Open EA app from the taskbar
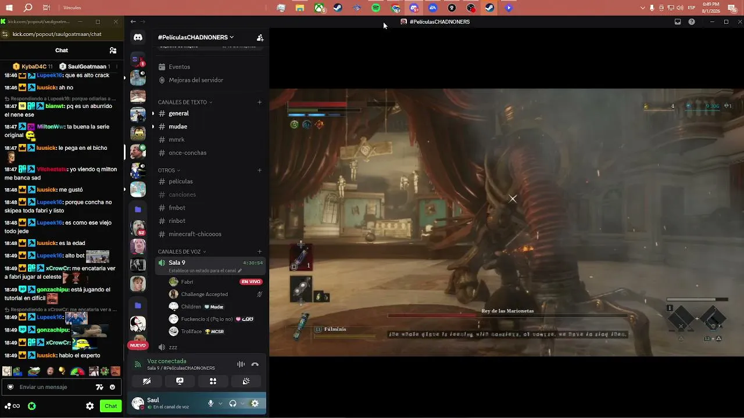744x418 pixels. pyautogui.click(x=433, y=8)
